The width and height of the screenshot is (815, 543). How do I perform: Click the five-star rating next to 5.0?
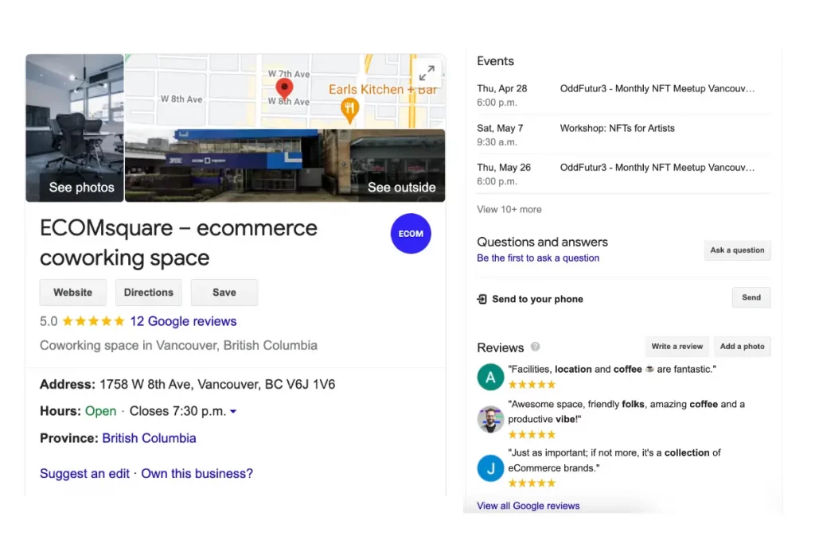(94, 321)
